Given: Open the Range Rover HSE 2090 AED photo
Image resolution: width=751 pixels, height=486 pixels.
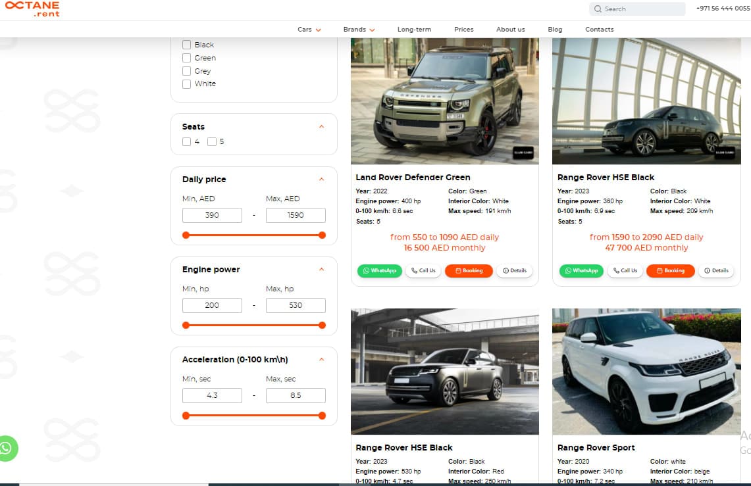Looking at the screenshot, I should pyautogui.click(x=646, y=101).
